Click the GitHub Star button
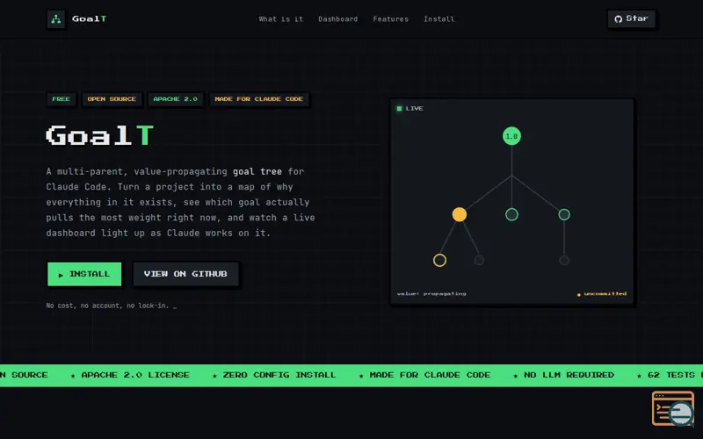This screenshot has height=439, width=703. coord(631,18)
